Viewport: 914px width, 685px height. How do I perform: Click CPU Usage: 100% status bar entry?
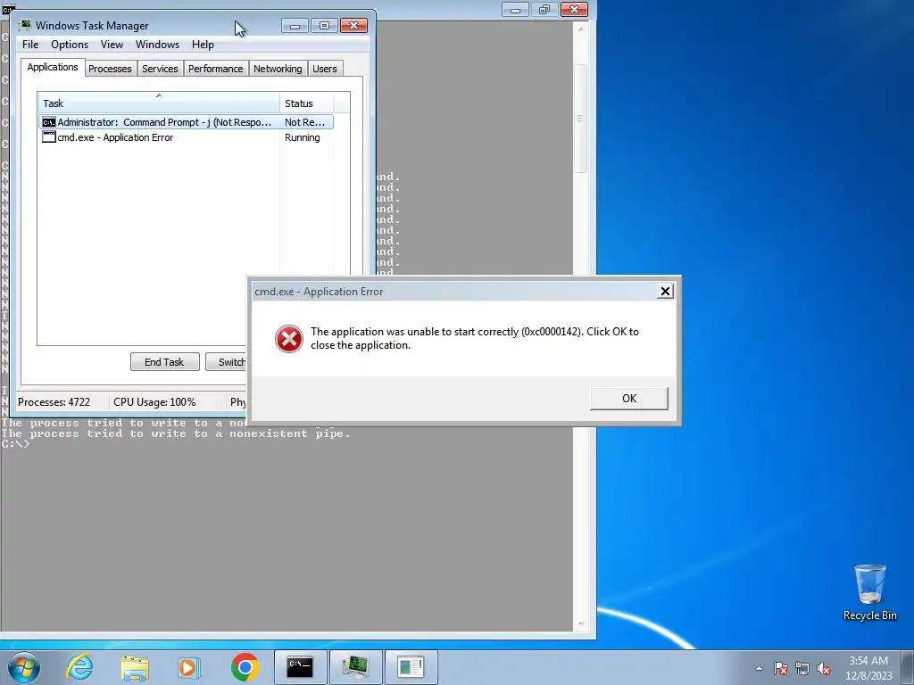pos(154,402)
